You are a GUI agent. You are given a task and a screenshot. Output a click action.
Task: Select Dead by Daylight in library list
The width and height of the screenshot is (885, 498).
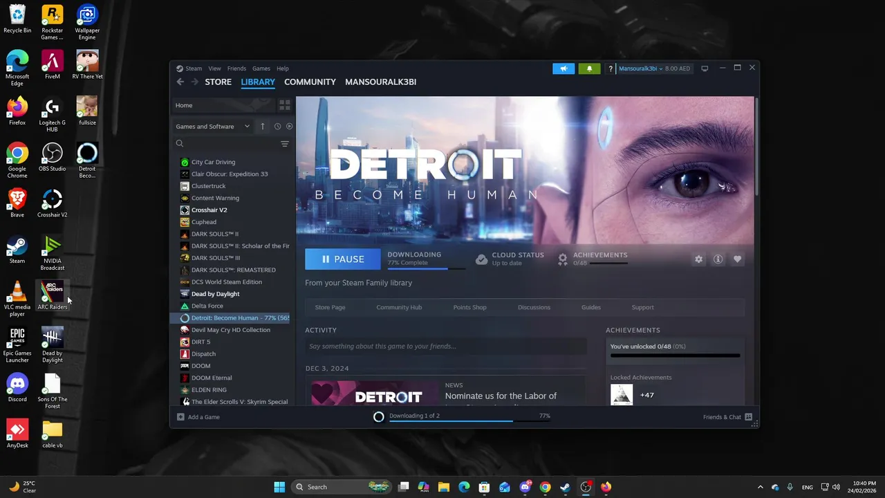point(233,294)
